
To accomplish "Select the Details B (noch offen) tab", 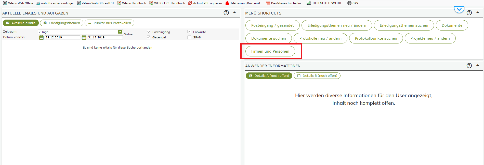I will click(x=317, y=76).
